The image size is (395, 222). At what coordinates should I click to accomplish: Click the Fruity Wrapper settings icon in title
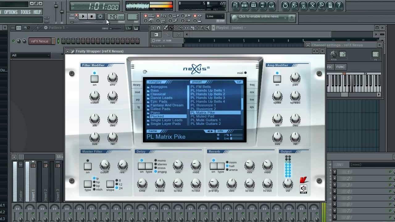tap(73, 51)
